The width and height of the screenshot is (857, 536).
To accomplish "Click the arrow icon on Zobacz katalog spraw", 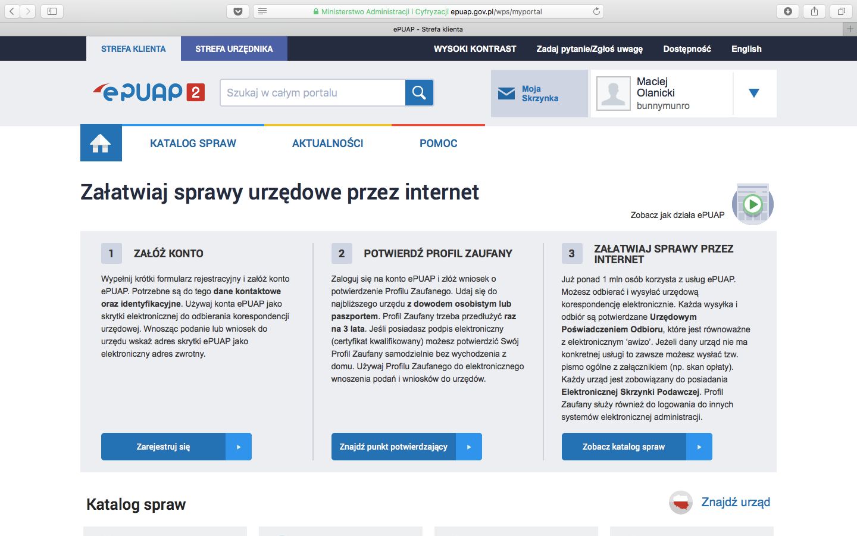I will (700, 447).
